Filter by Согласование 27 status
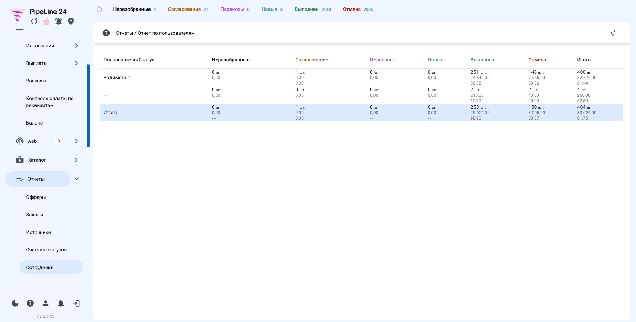The width and height of the screenshot is (636, 322). click(188, 9)
